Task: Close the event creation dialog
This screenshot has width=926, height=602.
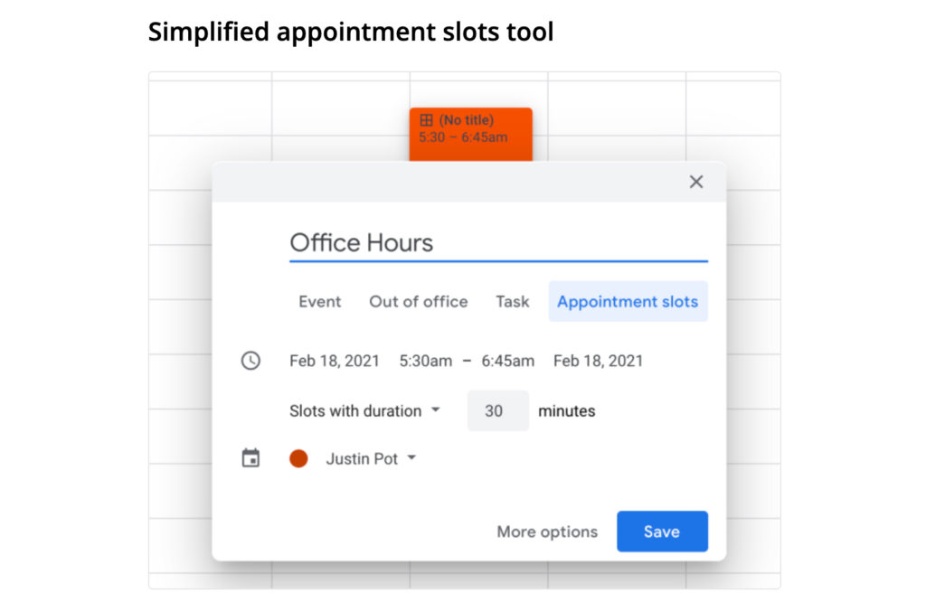Action: pyautogui.click(x=695, y=182)
